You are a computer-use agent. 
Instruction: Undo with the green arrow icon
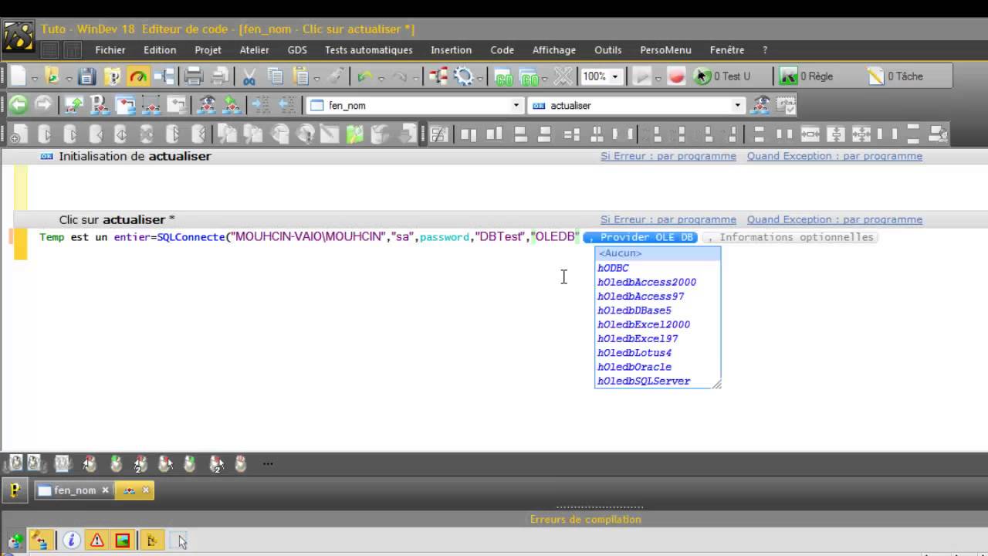tap(365, 76)
